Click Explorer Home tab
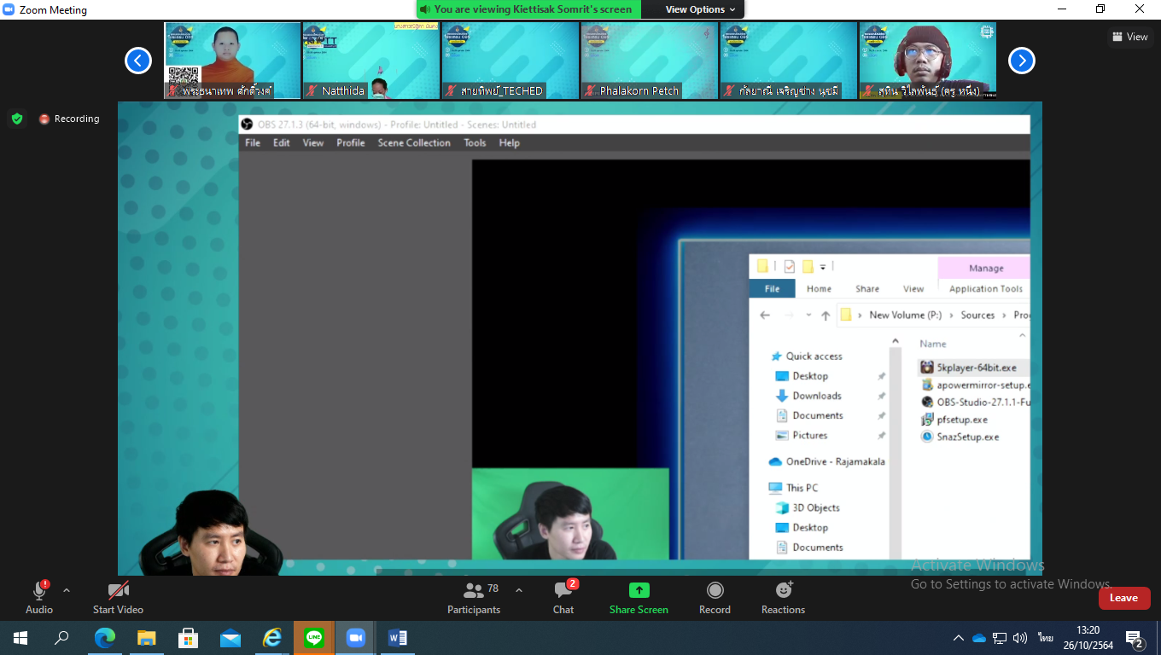The width and height of the screenshot is (1161, 655). point(819,289)
